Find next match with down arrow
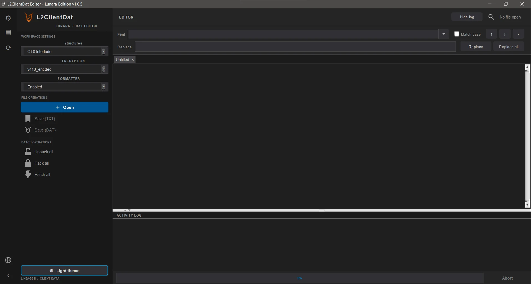The width and height of the screenshot is (531, 284). click(x=505, y=34)
